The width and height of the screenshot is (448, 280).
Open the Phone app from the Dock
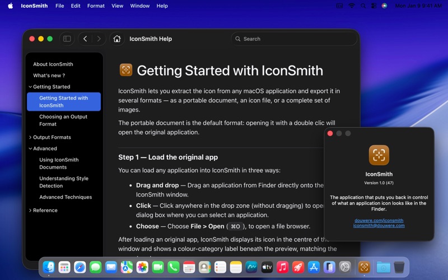pyautogui.click(x=174, y=267)
